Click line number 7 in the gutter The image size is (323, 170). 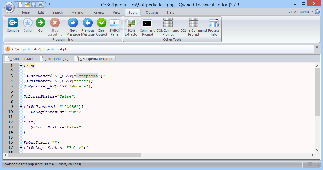pyautogui.click(x=12, y=96)
